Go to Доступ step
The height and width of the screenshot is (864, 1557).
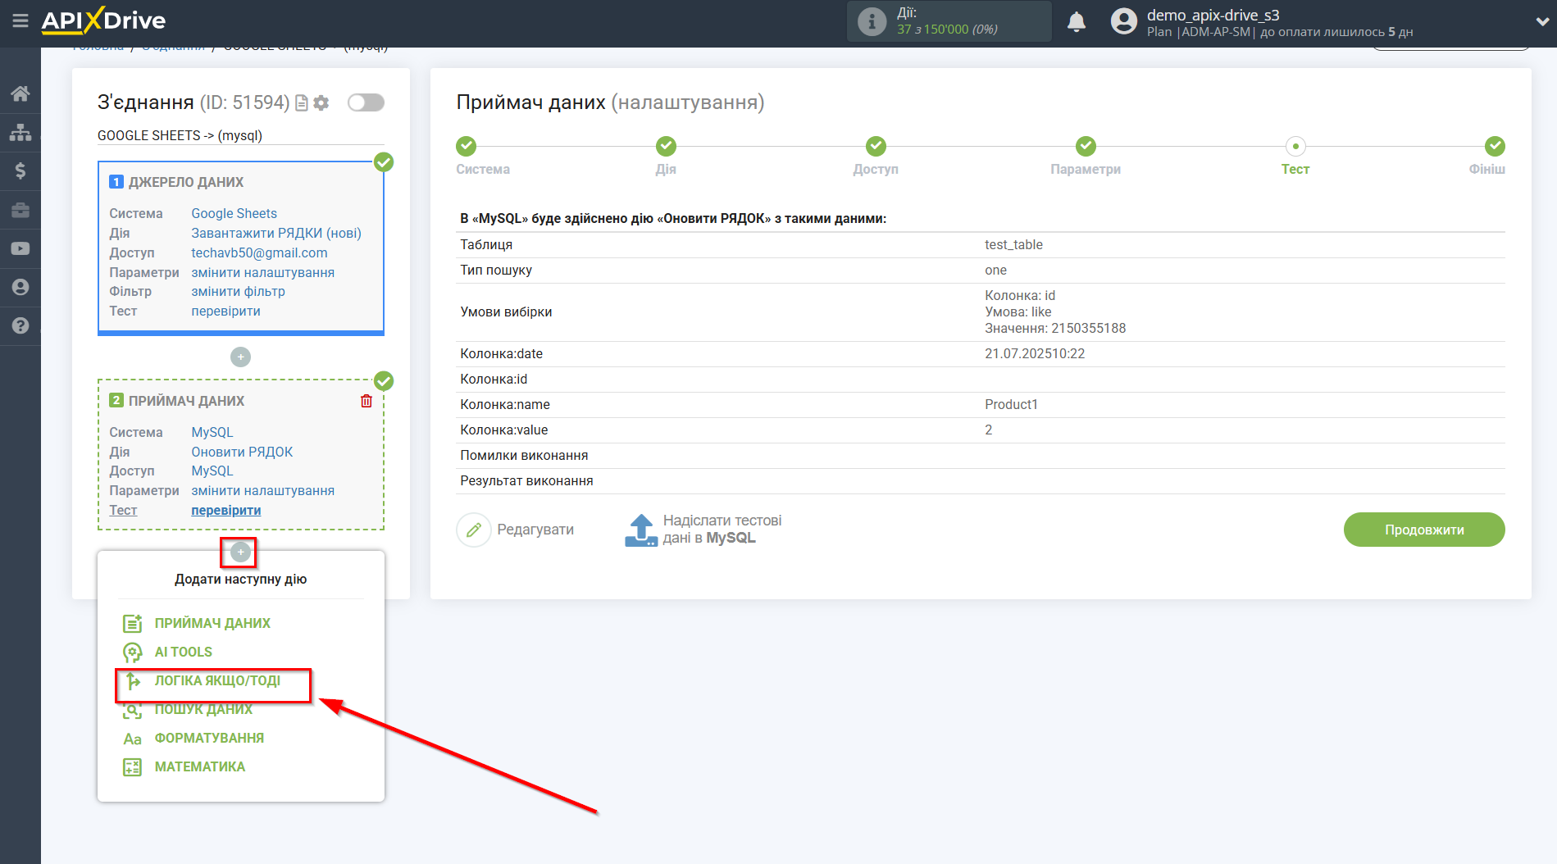click(x=876, y=146)
